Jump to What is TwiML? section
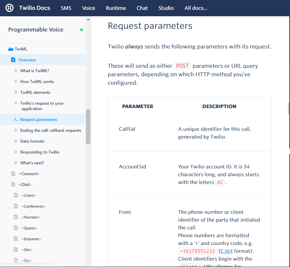The height and width of the screenshot is (267, 290). pos(35,71)
